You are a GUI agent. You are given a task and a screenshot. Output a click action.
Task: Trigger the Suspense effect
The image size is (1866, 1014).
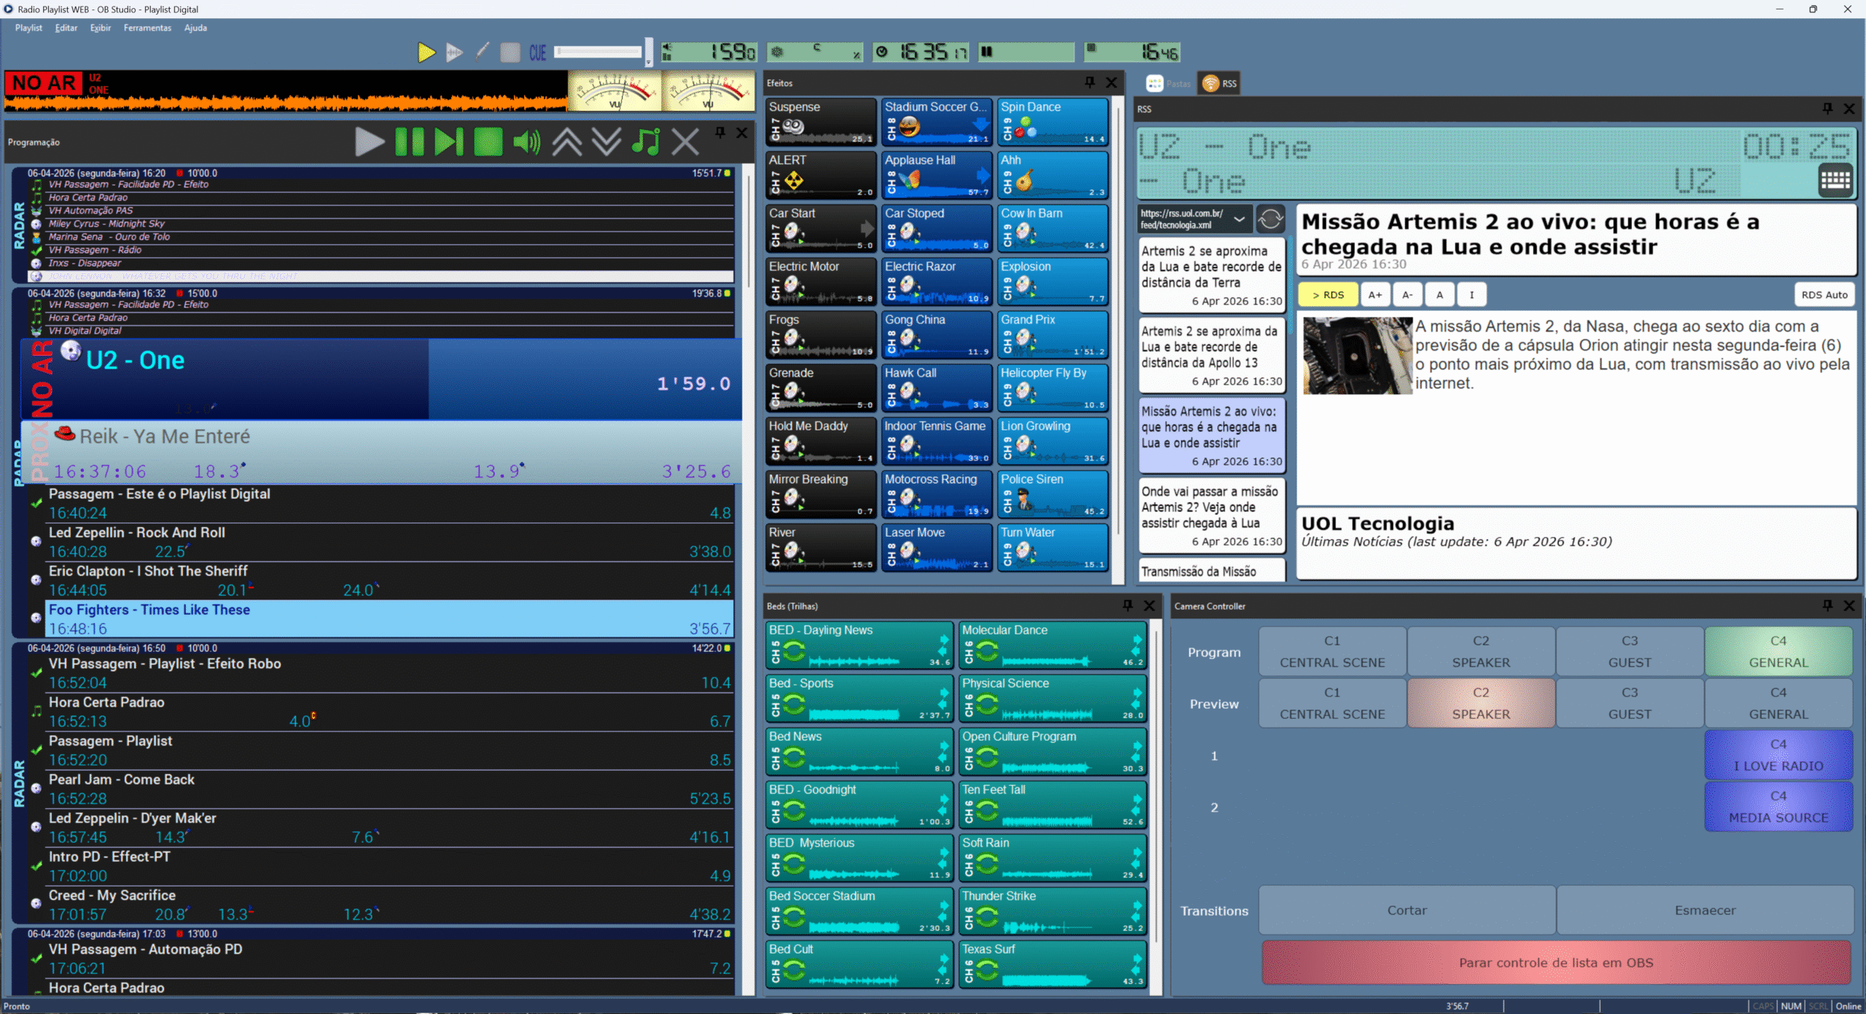coord(821,122)
